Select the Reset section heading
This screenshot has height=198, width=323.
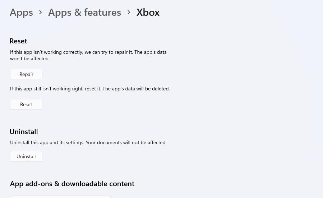coord(18,41)
